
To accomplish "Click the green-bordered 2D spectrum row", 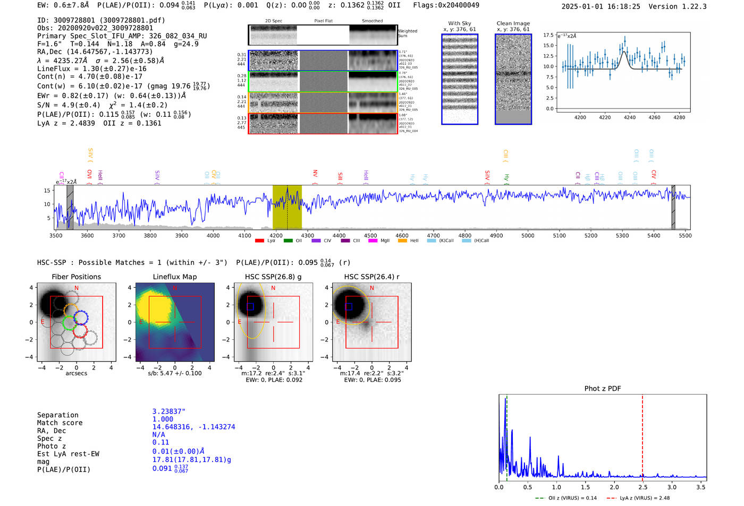I will pos(323,82).
